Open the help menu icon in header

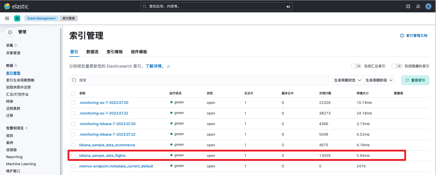coord(408,6)
